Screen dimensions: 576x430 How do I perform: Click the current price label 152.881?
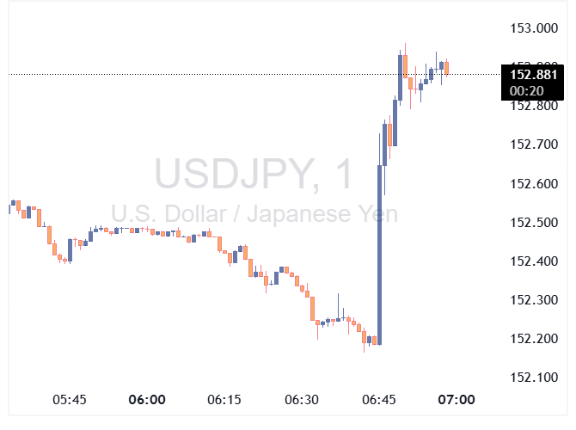click(x=533, y=75)
